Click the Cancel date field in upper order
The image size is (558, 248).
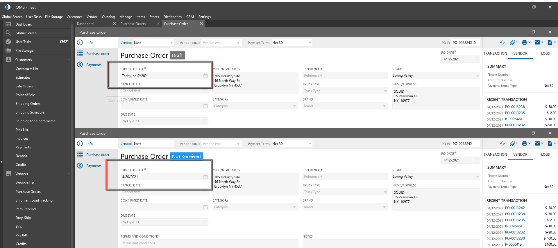pyautogui.click(x=164, y=91)
